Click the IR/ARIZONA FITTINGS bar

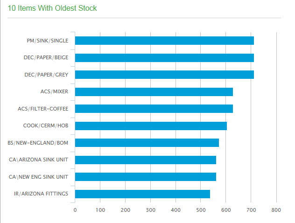[x=142, y=194]
